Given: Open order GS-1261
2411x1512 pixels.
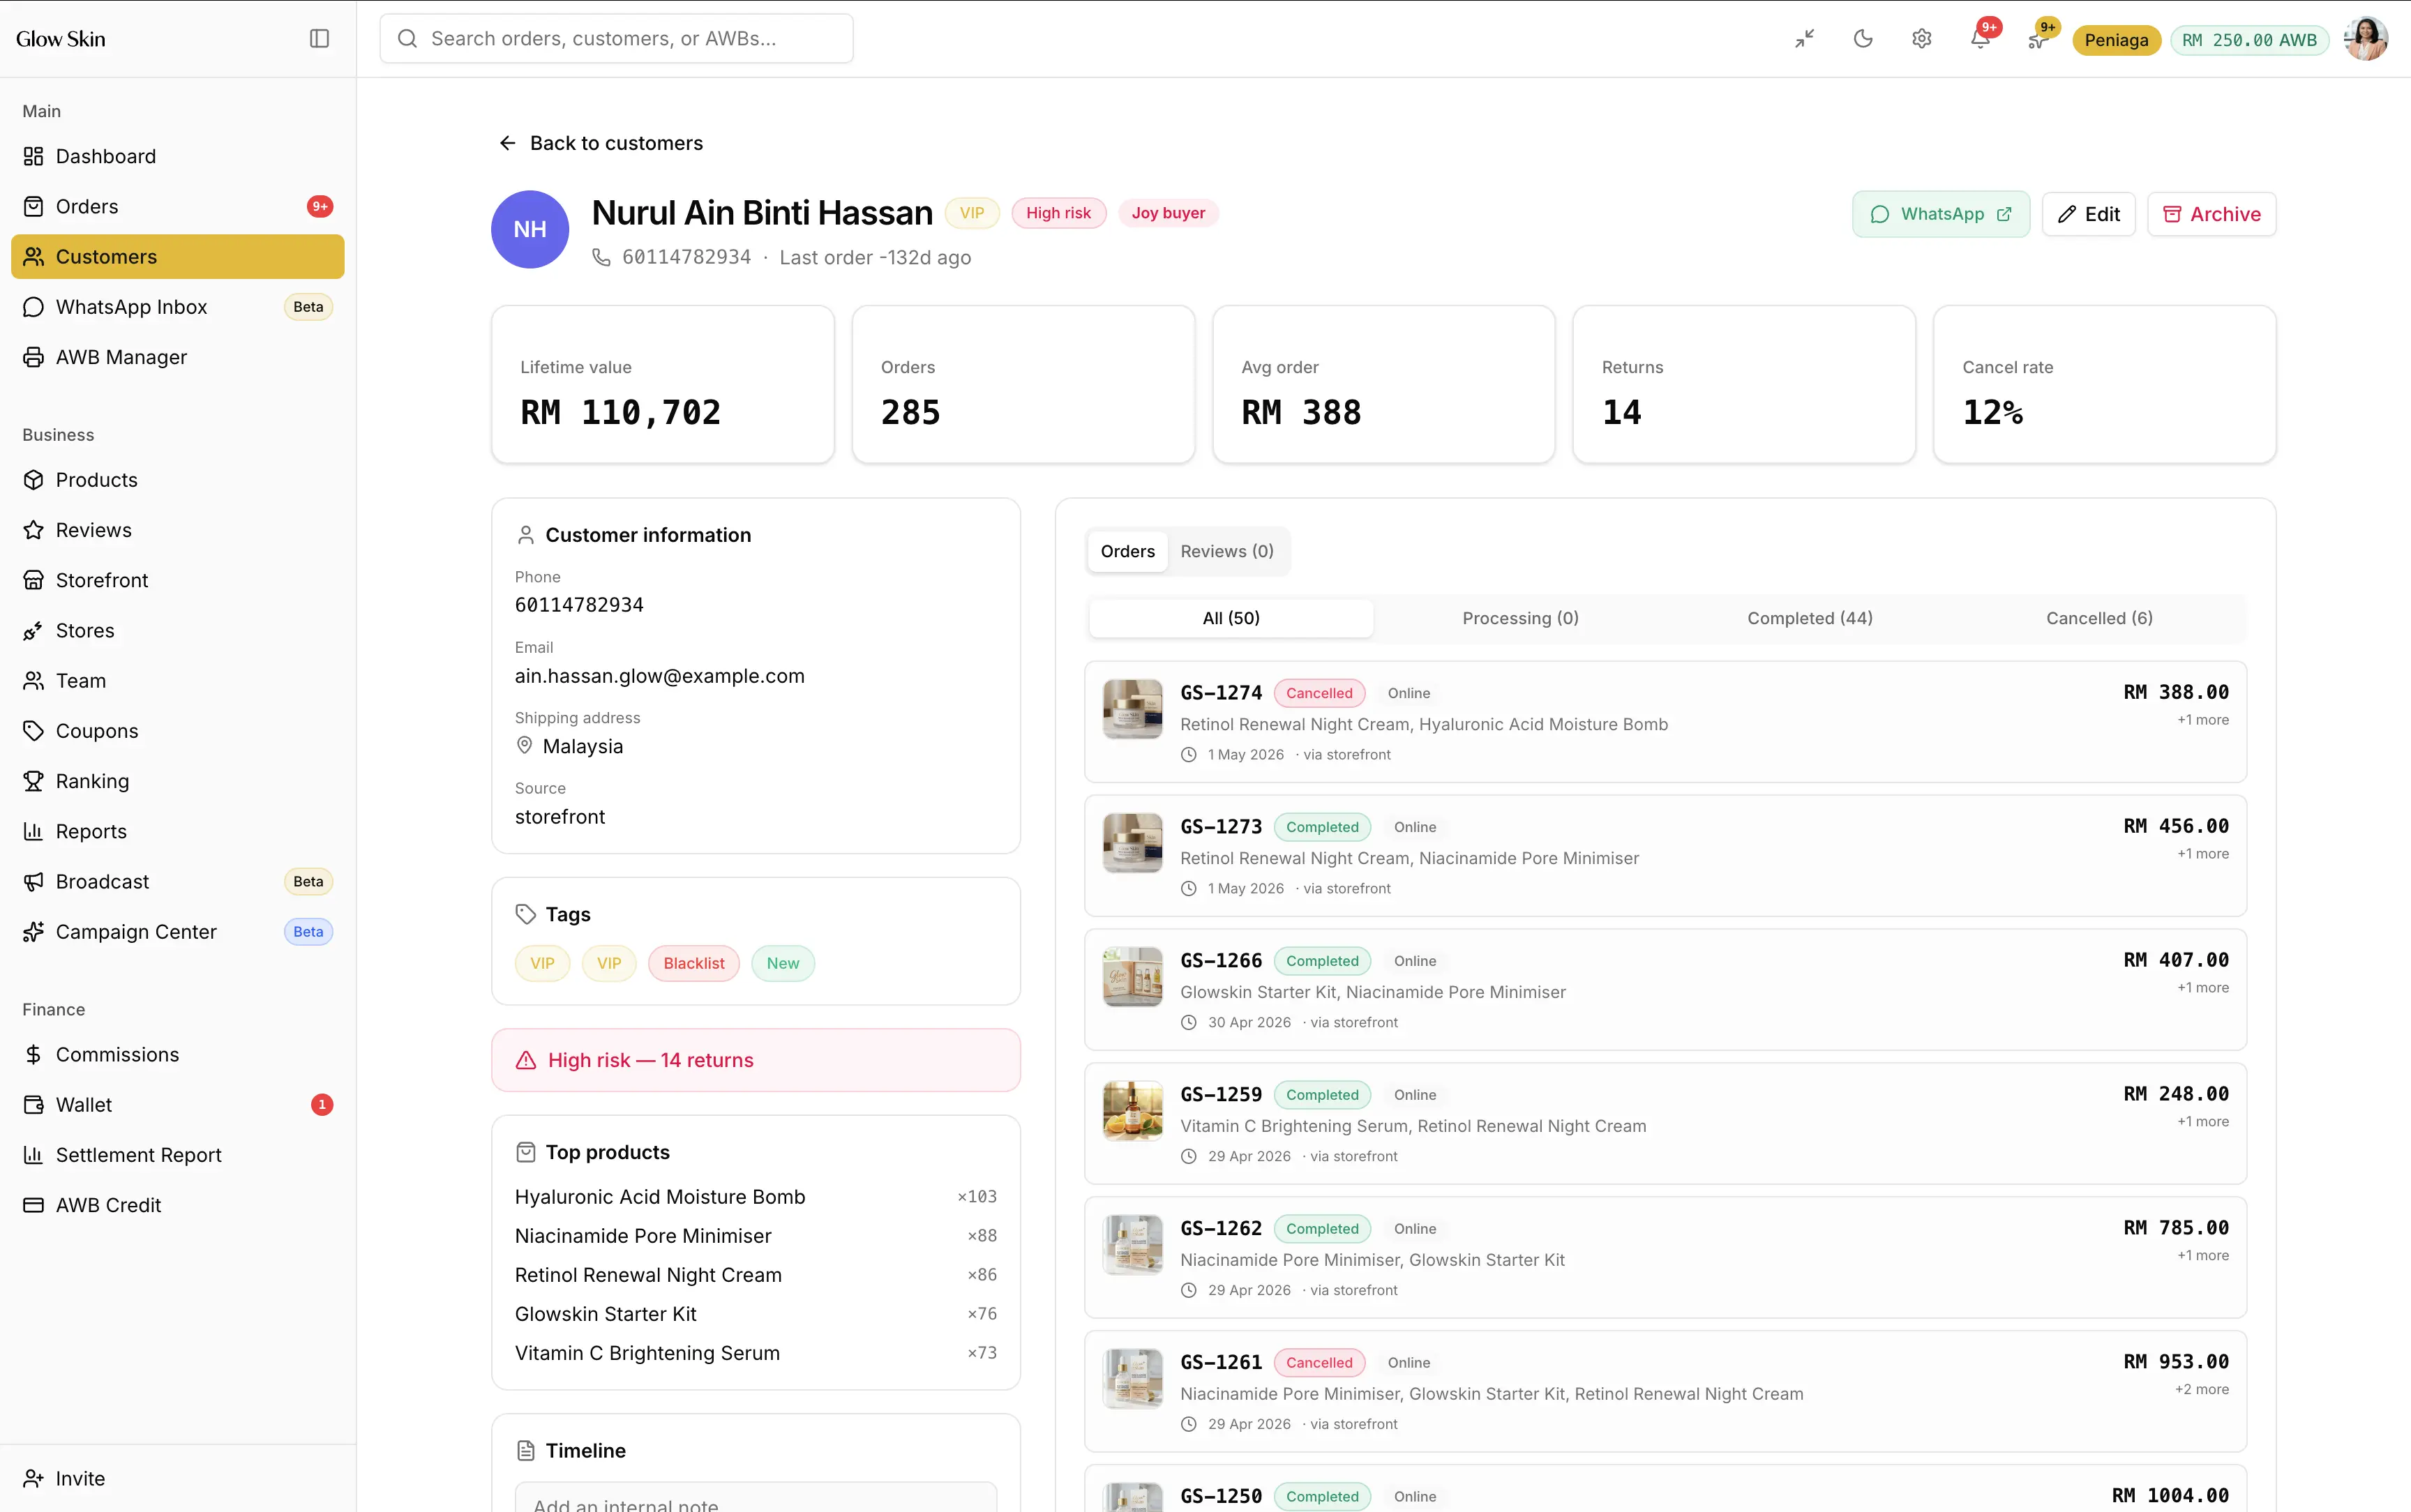Looking at the screenshot, I should pos(1665,1391).
